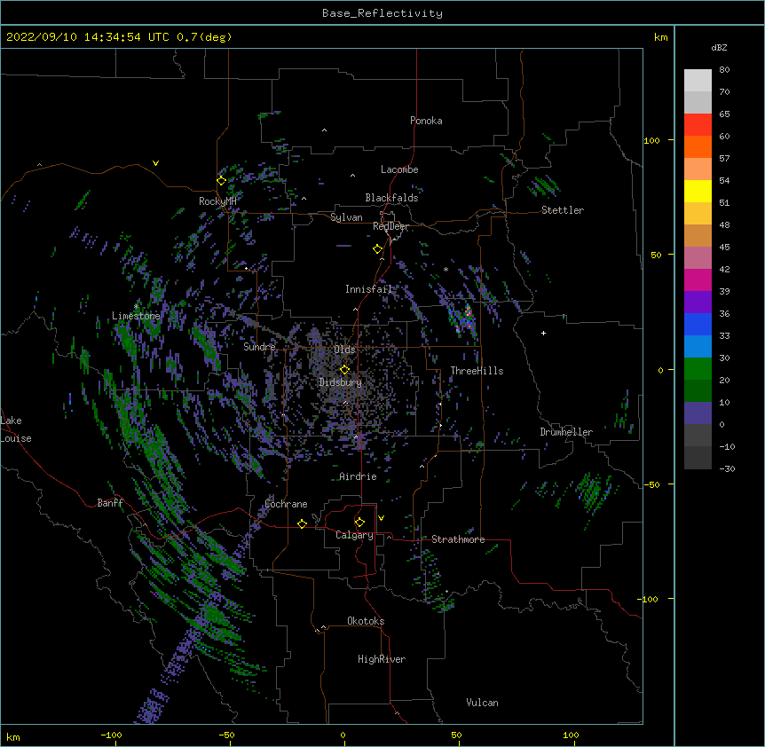Click the Strathmore city label
This screenshot has height=747, width=765.
pyautogui.click(x=458, y=539)
